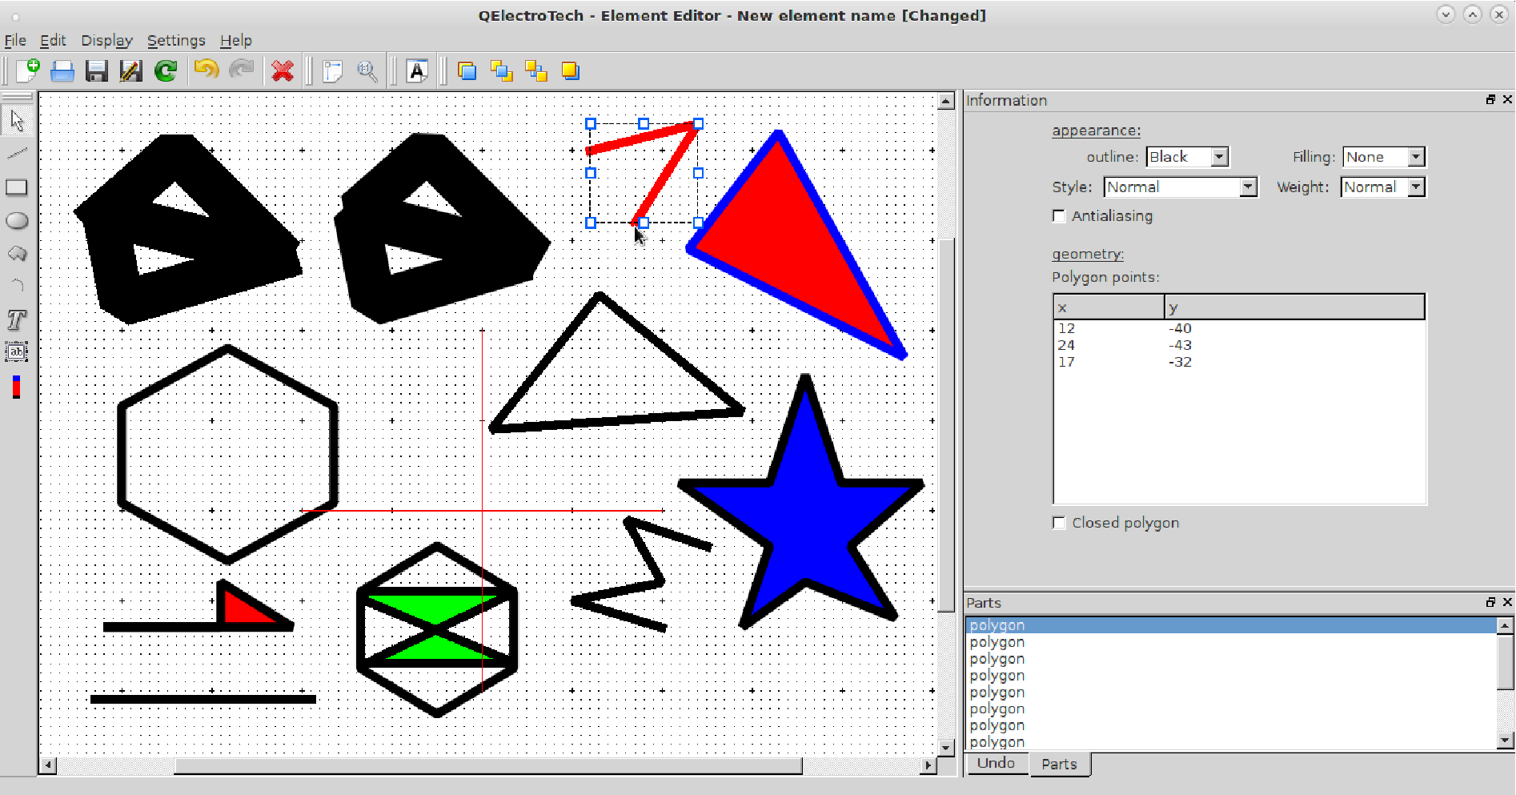Choose the polygon drawing tool
This screenshot has height=795, width=1516.
[x=17, y=254]
